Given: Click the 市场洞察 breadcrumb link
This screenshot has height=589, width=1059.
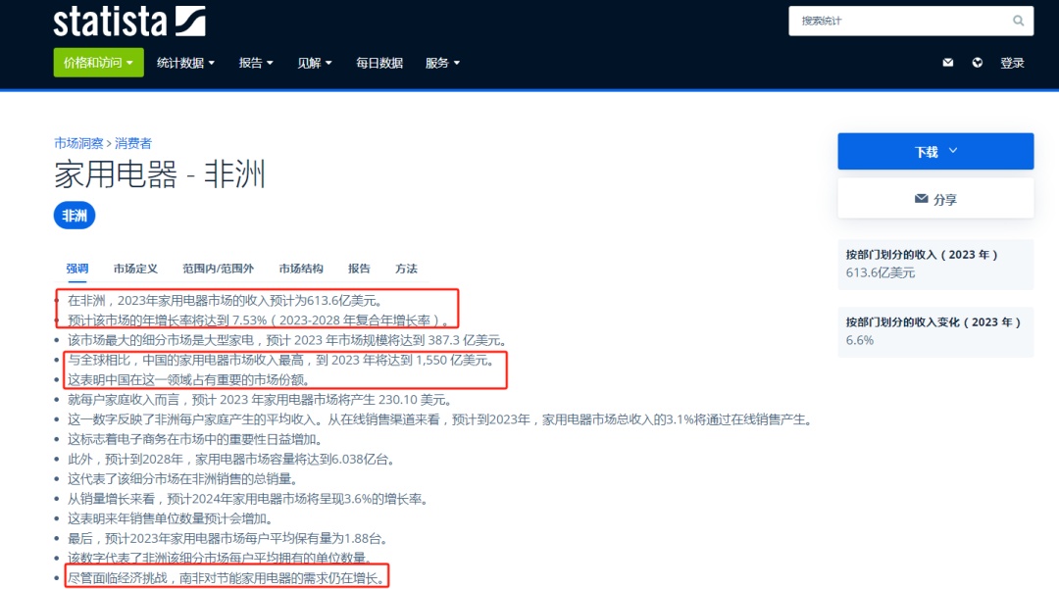Looking at the screenshot, I should tap(78, 143).
